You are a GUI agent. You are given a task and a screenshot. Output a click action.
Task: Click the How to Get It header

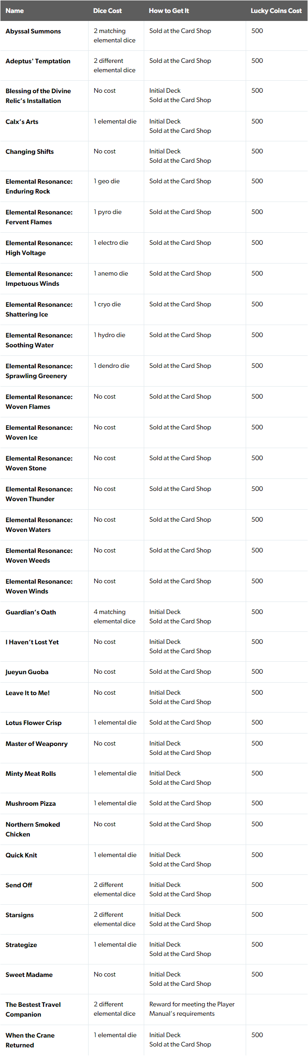coord(169,11)
